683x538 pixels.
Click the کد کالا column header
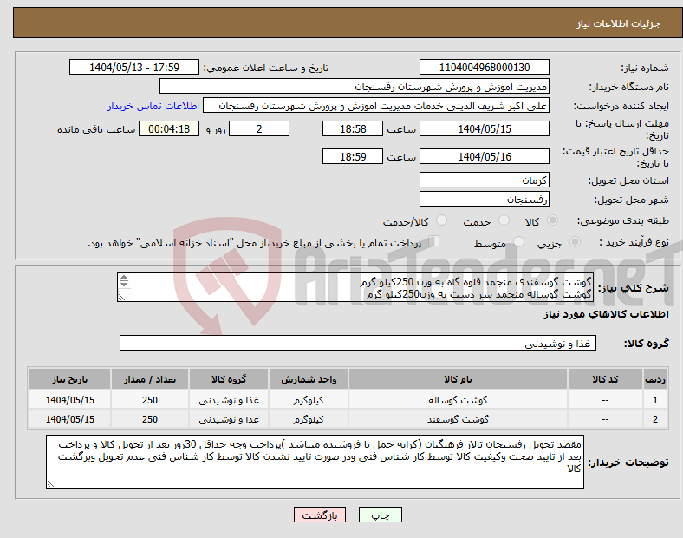[605, 379]
